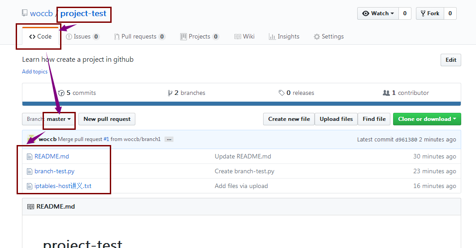476x248 pixels.
Task: Click the Code angle brackets icon
Action: pyautogui.click(x=32, y=37)
